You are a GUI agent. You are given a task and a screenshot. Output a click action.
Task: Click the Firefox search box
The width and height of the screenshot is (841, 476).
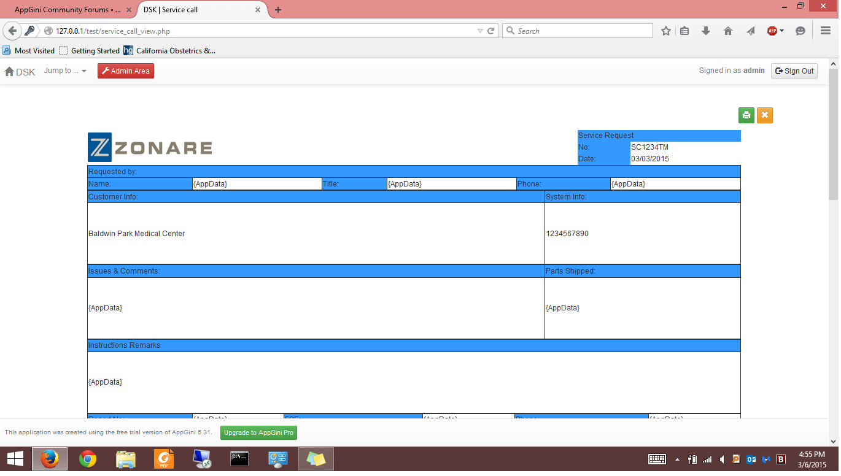coord(578,31)
